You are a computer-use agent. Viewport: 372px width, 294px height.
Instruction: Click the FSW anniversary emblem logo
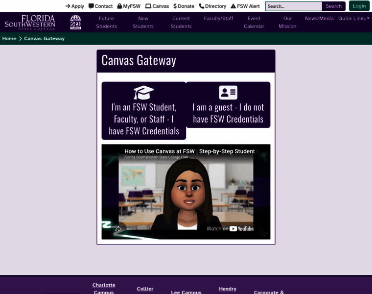tap(75, 23)
